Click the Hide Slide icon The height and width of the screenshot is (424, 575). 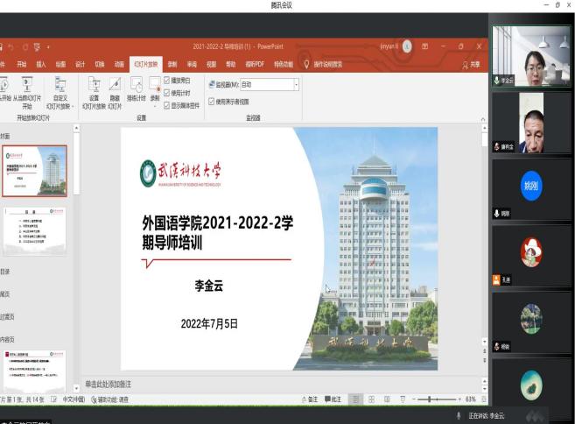pyautogui.click(x=115, y=93)
